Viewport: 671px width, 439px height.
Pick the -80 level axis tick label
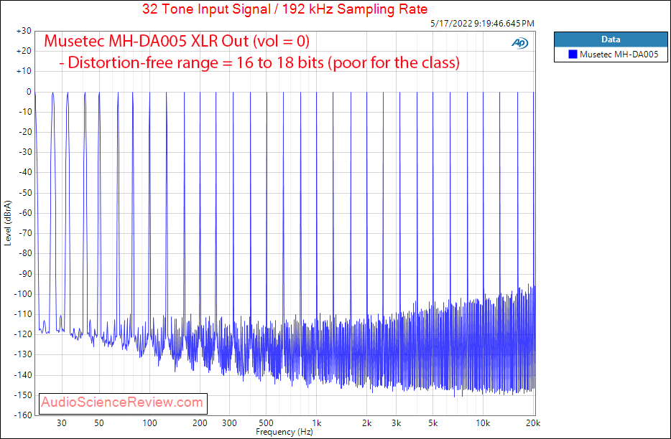point(24,253)
